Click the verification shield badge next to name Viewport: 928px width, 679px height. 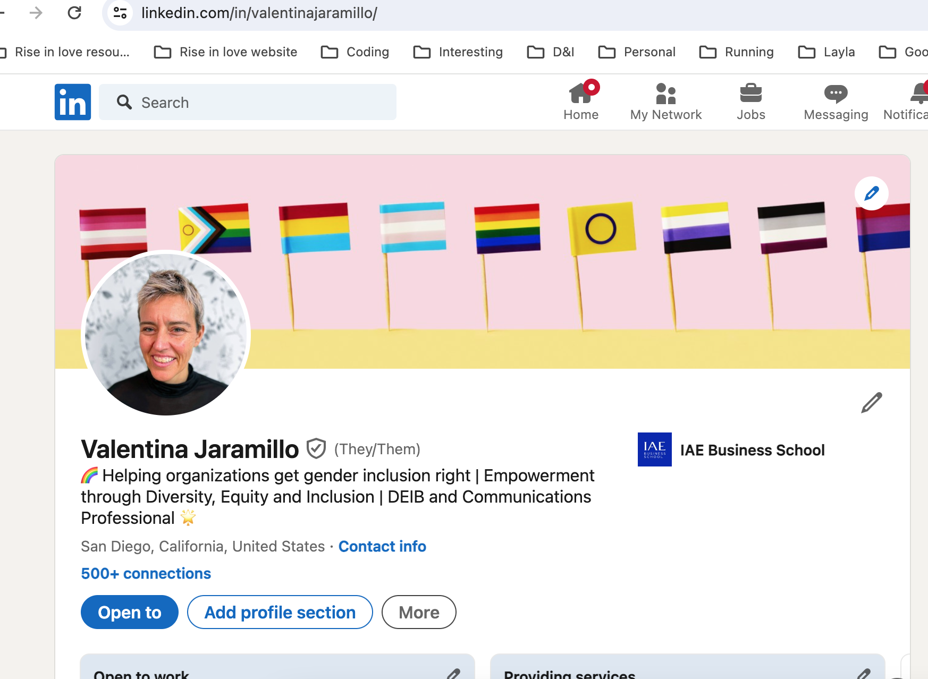pos(316,449)
